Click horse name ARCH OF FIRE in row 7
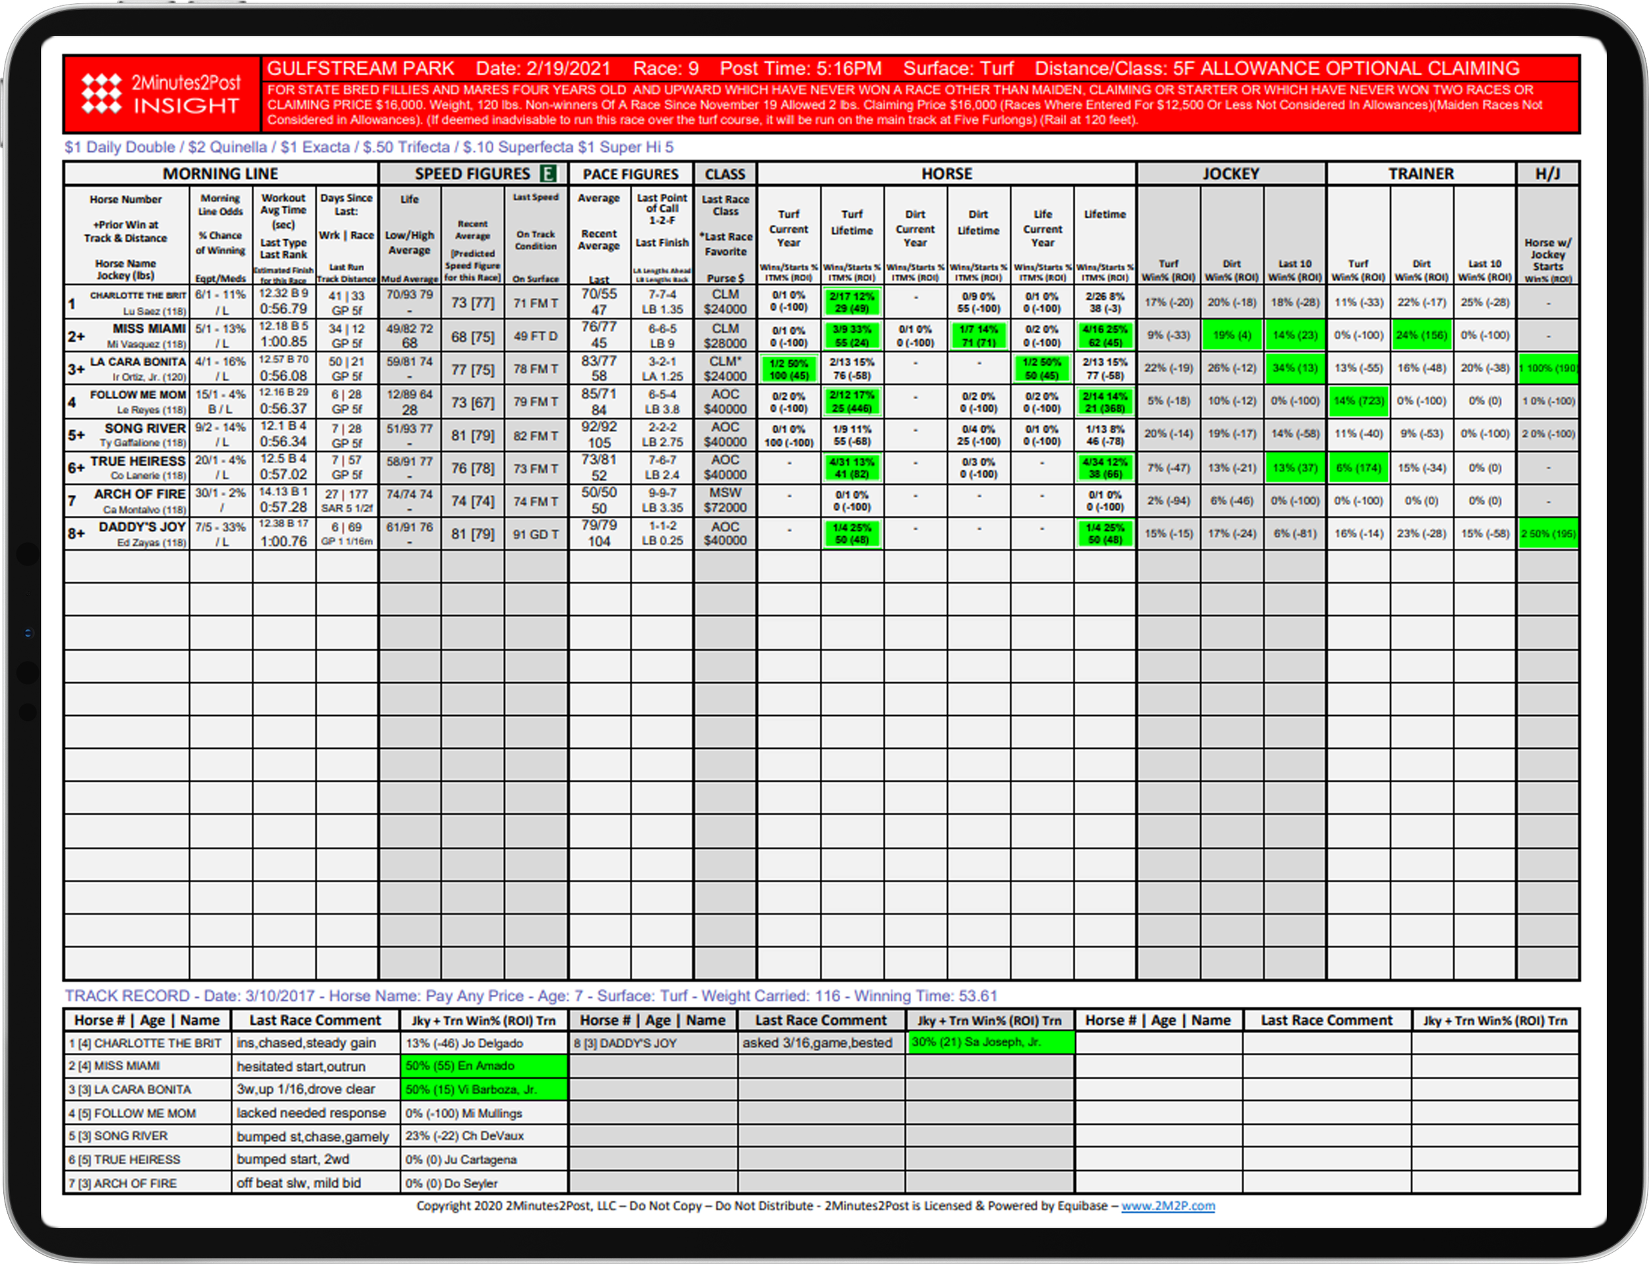Image resolution: width=1649 pixels, height=1264 pixels. click(140, 494)
